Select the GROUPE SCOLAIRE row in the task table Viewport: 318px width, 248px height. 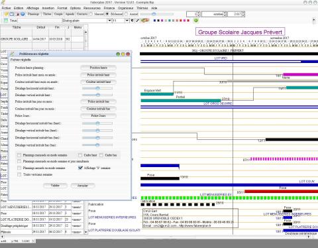(x=42, y=39)
